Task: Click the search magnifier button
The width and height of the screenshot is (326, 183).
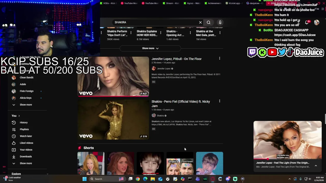Action: [209, 22]
